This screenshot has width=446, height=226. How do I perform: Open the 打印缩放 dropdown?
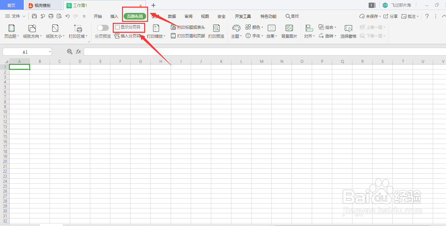pos(156,31)
